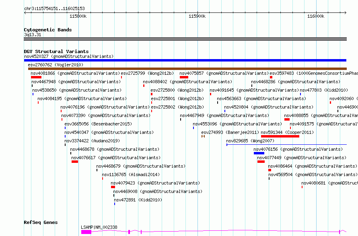Click nsv4569504 variant label
Screen dimensions: 358x236
(313, 174)
